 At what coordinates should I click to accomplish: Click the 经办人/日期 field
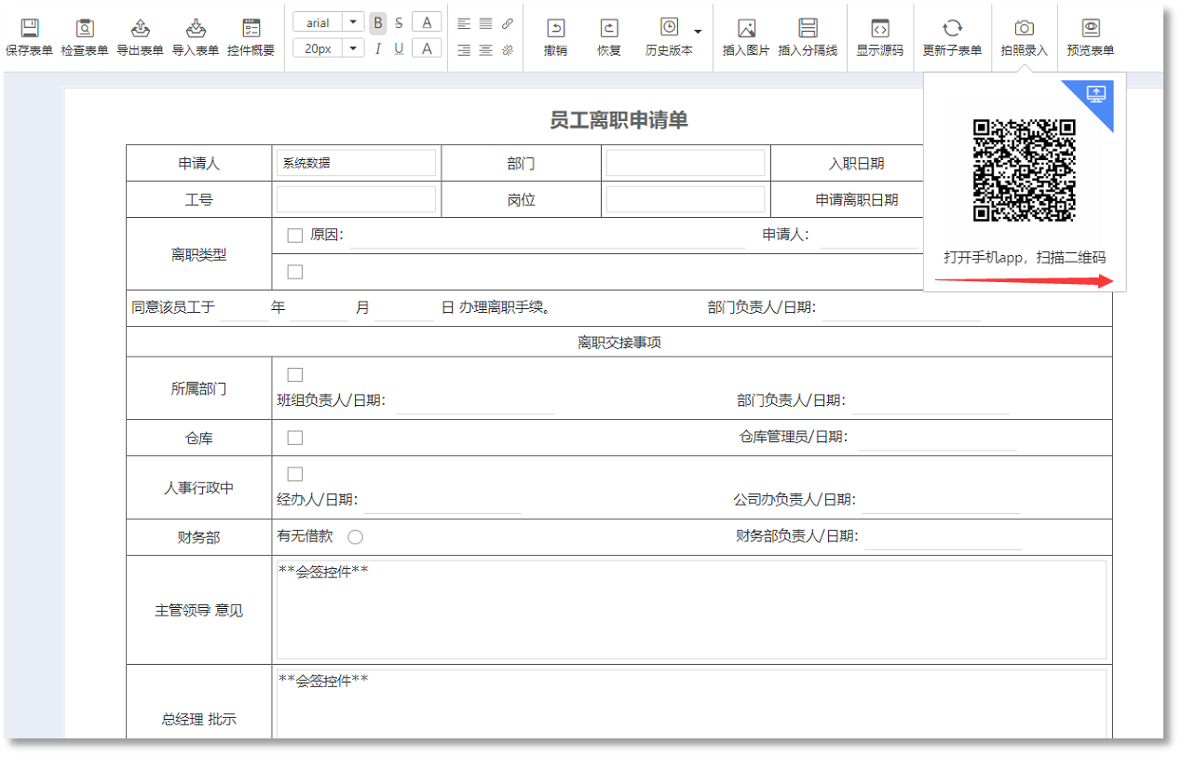click(x=442, y=500)
